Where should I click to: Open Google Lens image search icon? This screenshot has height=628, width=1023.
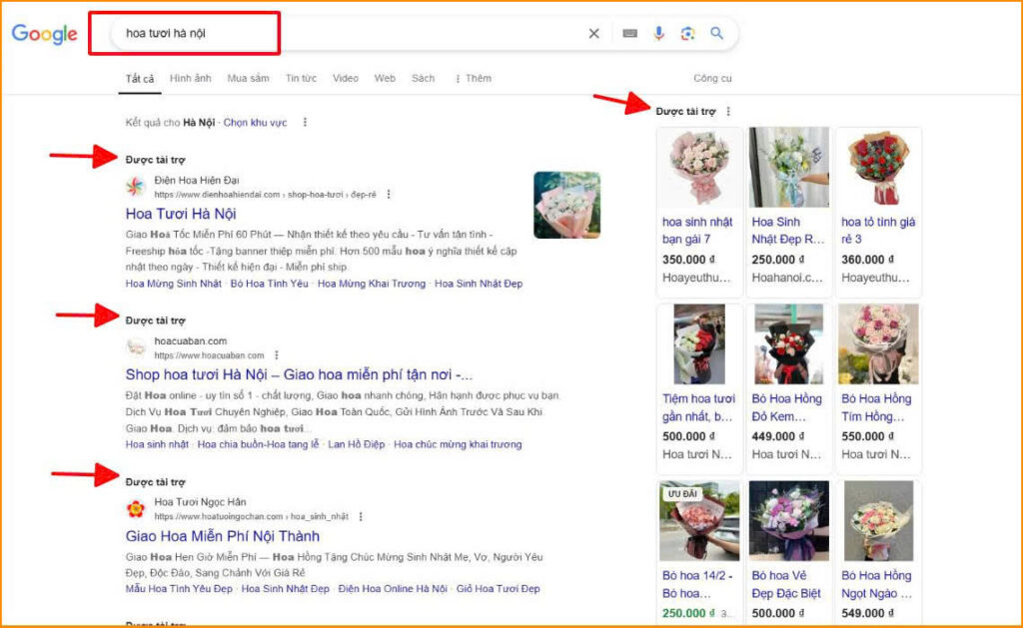(x=687, y=33)
